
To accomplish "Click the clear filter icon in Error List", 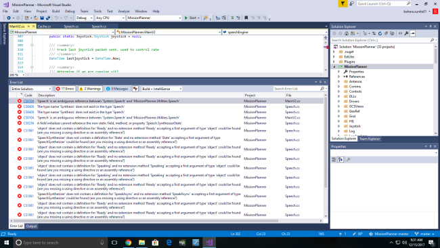I will 135,89.
